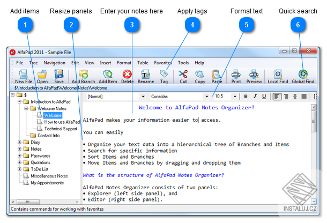This screenshot has width=327, height=223.
Task: Expand the ToDo List branch
Action: (x=19, y=169)
